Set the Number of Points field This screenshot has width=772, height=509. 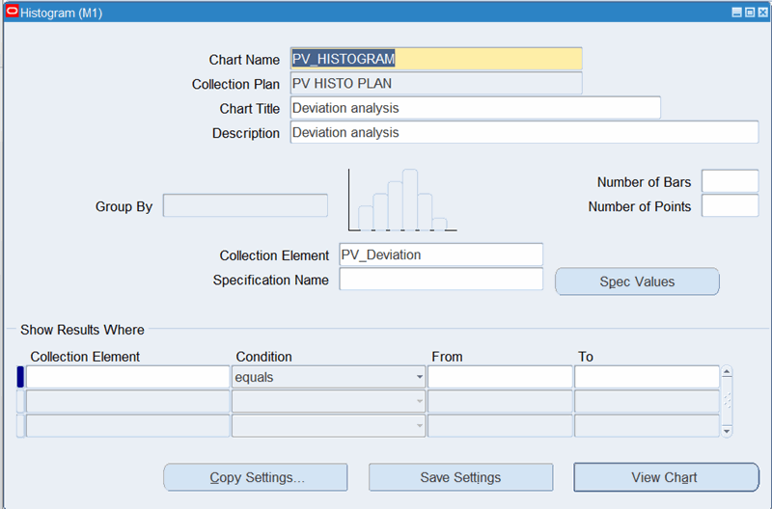pos(731,205)
